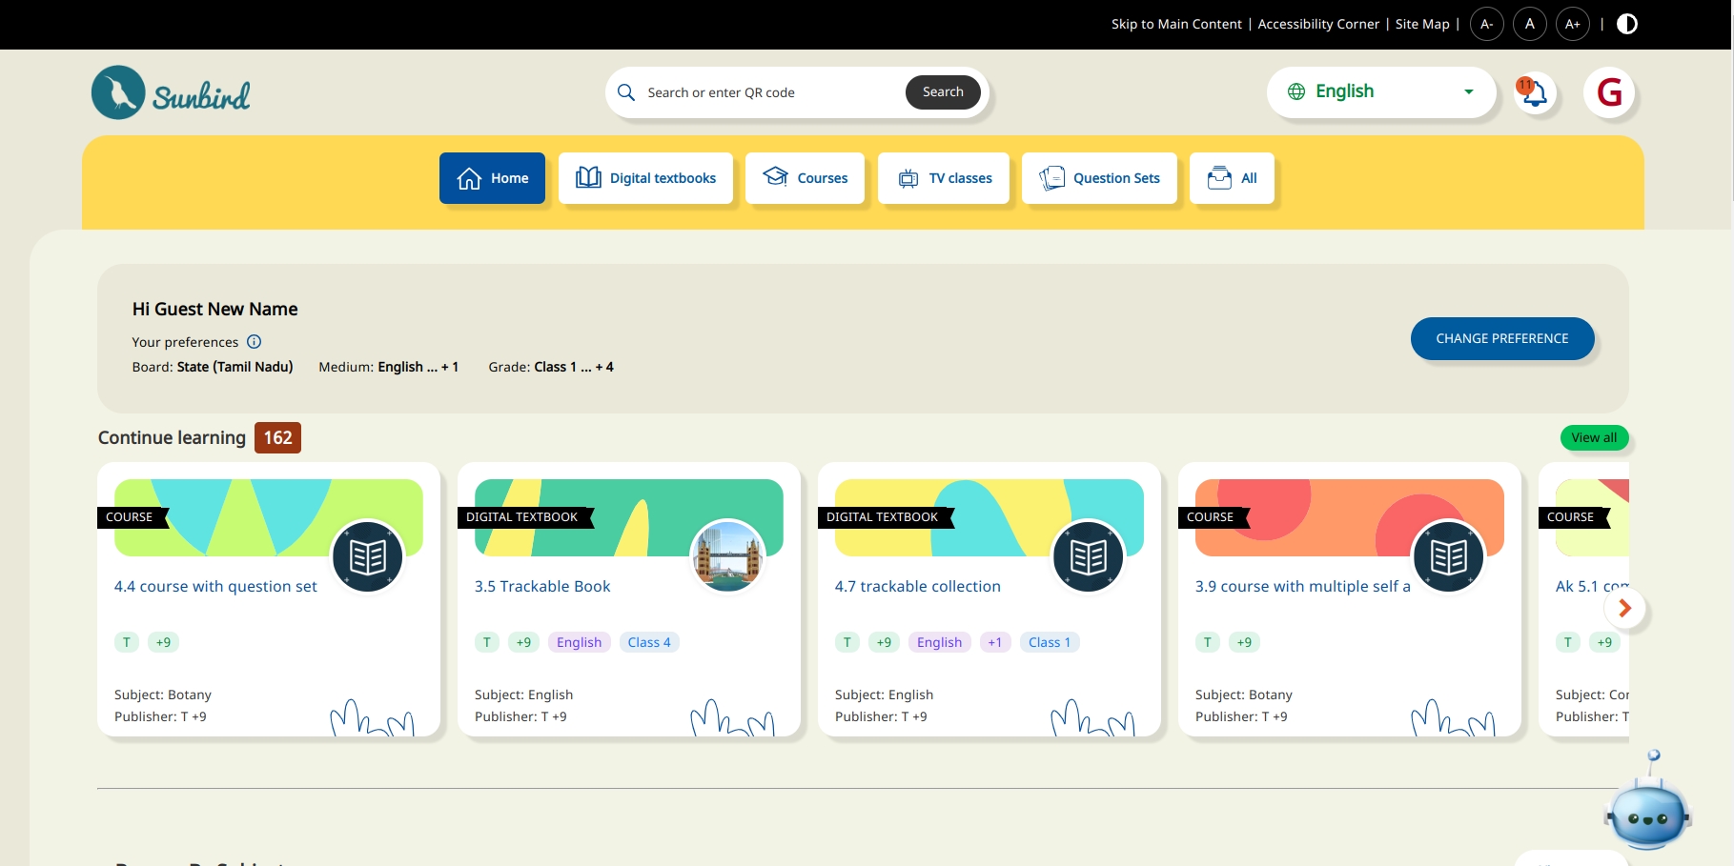Screen dimensions: 1734x866
Task: Open the guest profile avatar
Action: coord(1608,93)
